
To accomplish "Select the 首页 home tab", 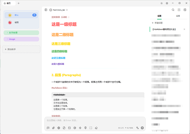I will pos(9,3).
